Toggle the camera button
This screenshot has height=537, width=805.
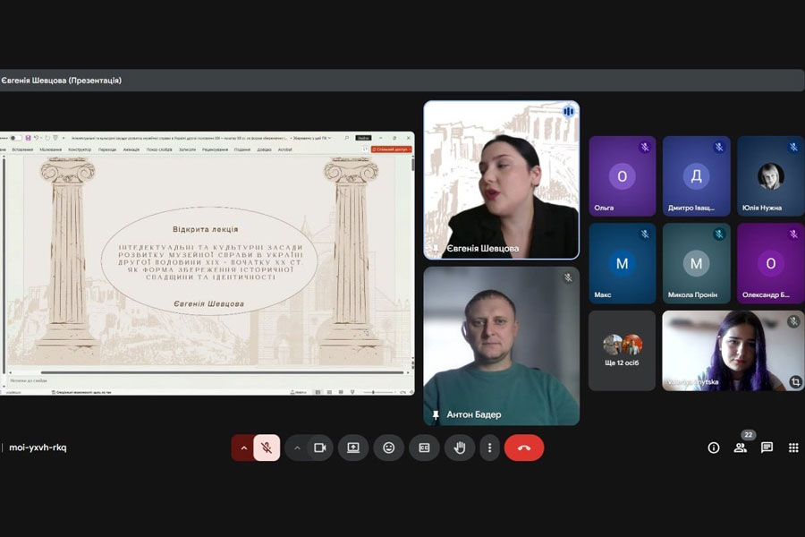coord(320,447)
